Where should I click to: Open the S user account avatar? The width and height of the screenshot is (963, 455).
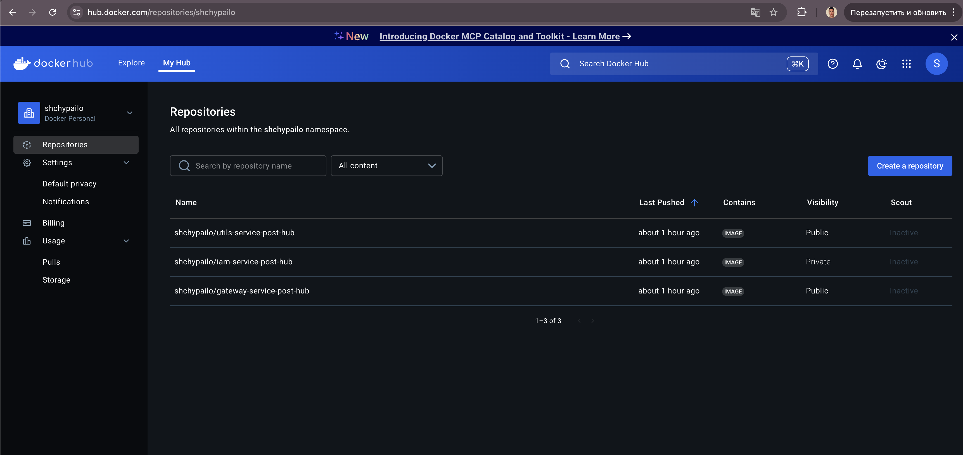(x=936, y=63)
